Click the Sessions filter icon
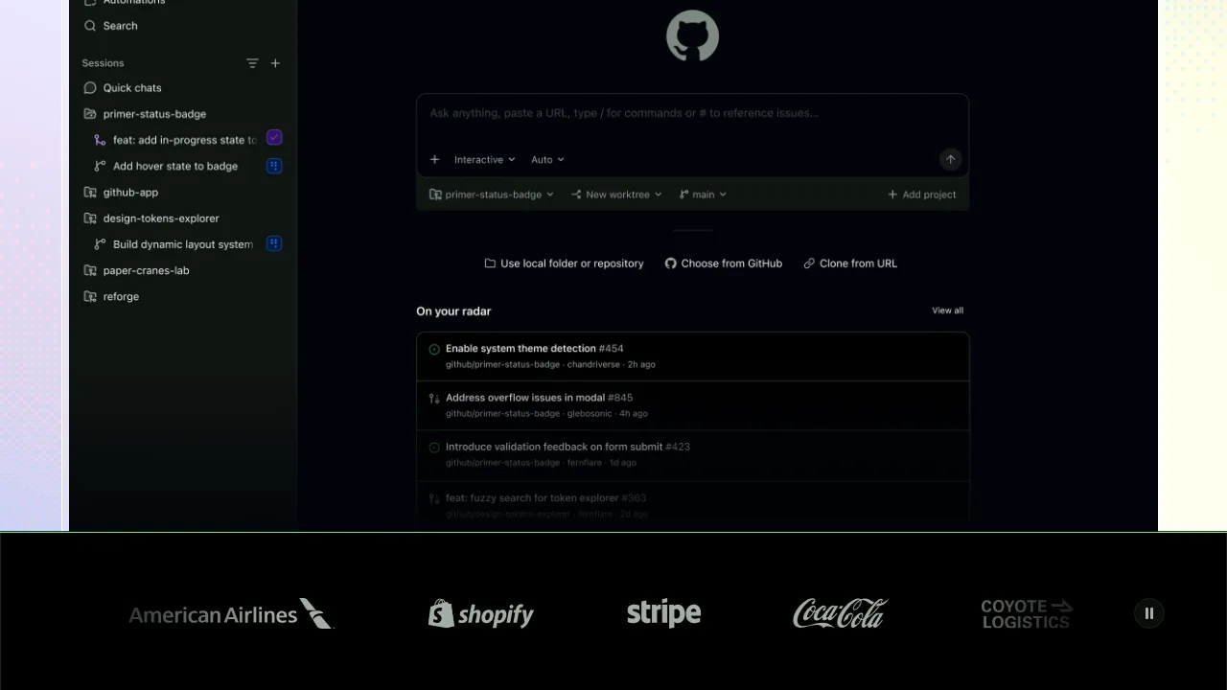Viewport: 1227px width, 690px height. click(x=252, y=63)
